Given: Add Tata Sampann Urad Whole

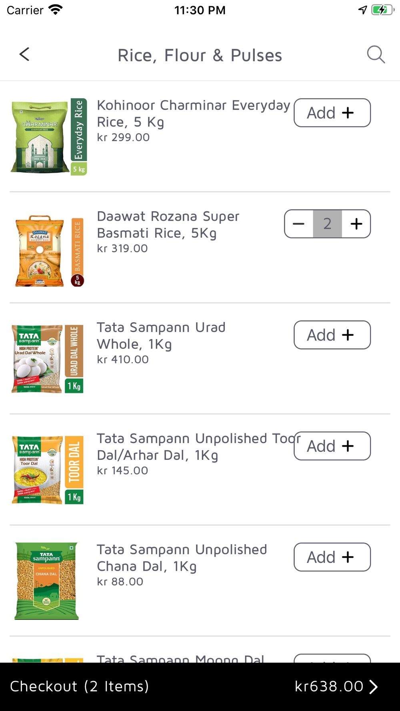Looking at the screenshot, I should click(x=332, y=335).
